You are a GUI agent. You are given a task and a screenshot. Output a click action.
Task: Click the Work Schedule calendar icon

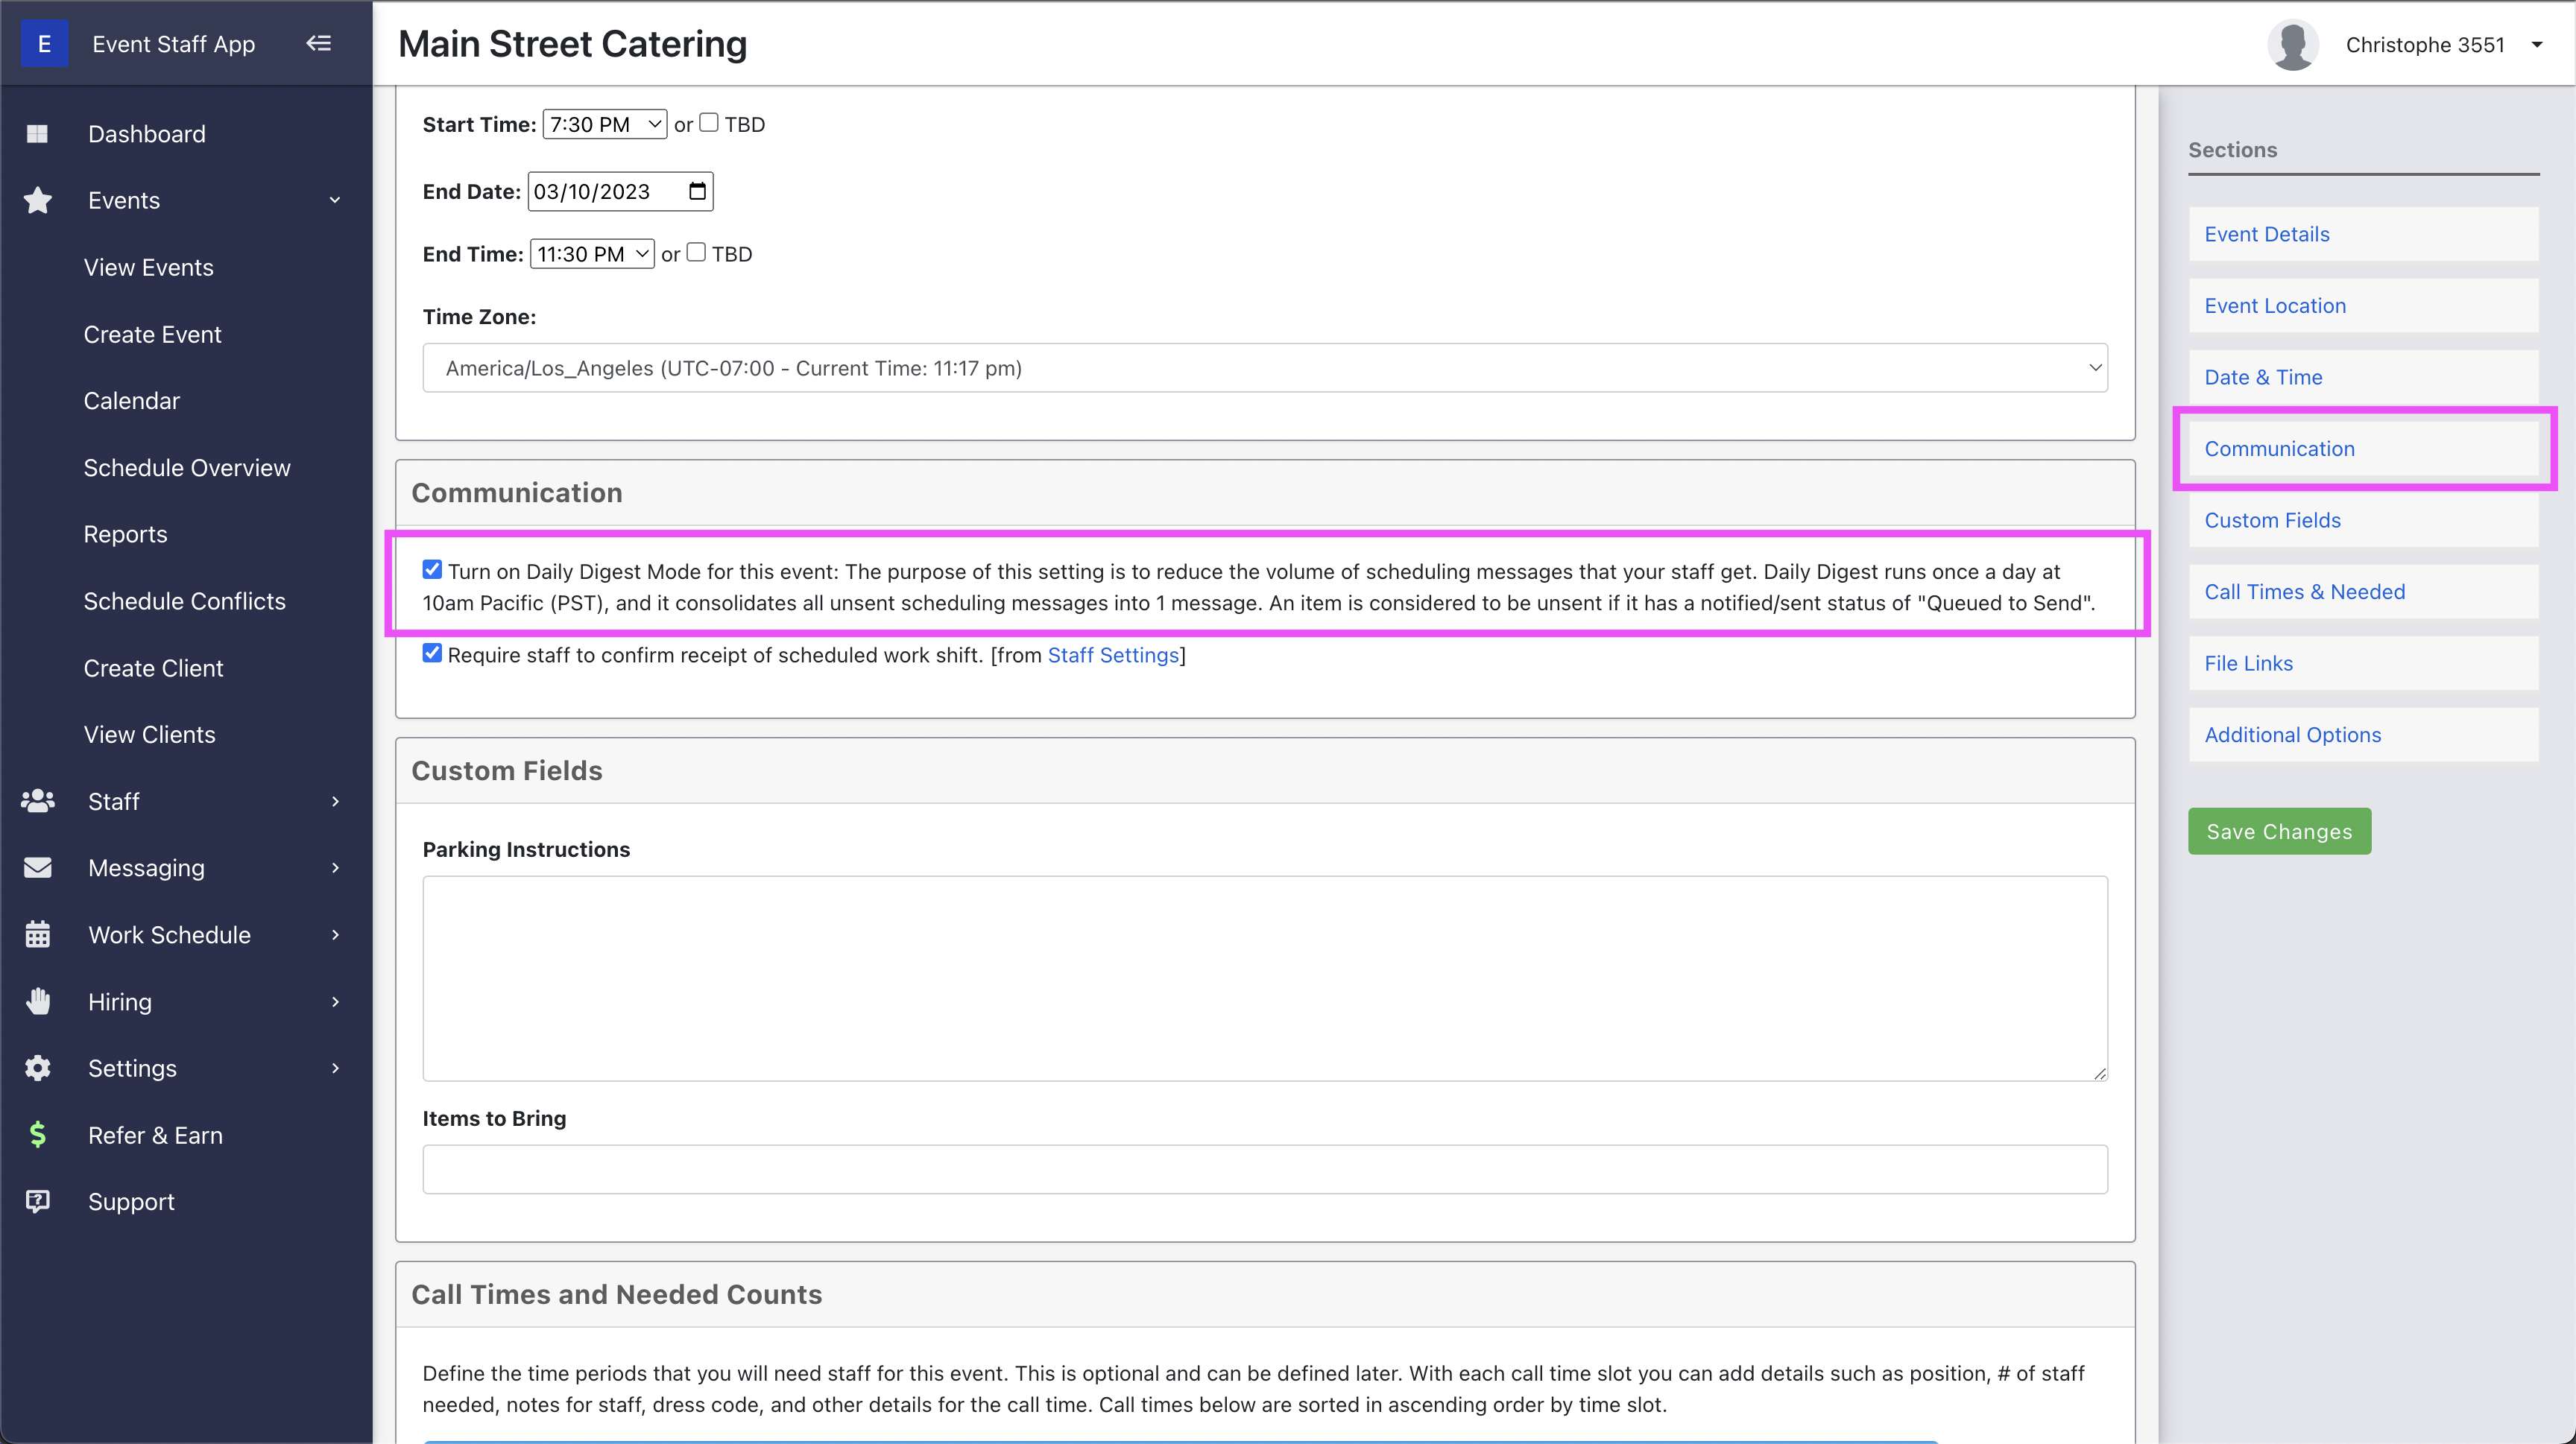tap(37, 934)
